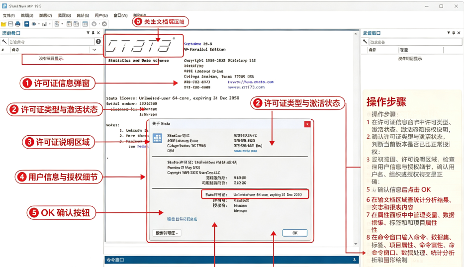Click OK in the About Stata dialog
Viewport: 464px width, 267px height.
tap(295, 233)
